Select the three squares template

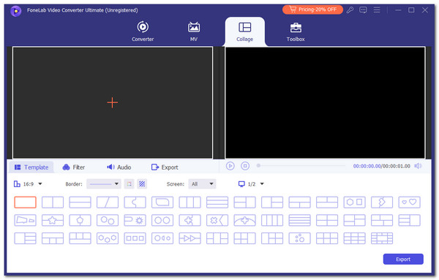tap(135, 238)
